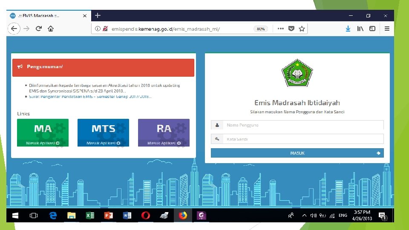This screenshot has width=409, height=230.
Task: Open Word from the taskbar
Action: point(127,216)
